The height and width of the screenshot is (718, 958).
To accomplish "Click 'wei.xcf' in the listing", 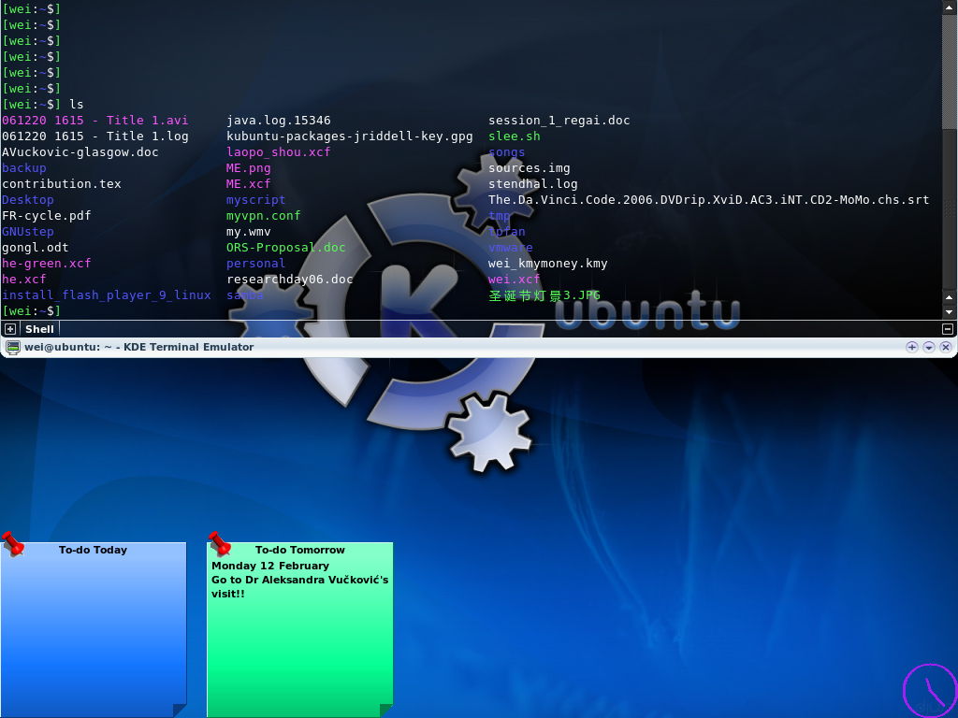I will coord(515,279).
